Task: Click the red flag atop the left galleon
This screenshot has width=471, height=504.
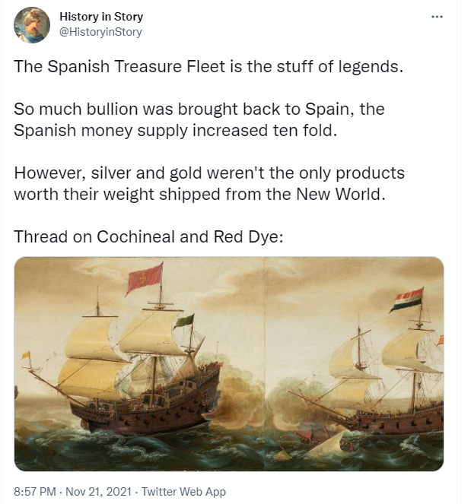Action: pyautogui.click(x=145, y=278)
